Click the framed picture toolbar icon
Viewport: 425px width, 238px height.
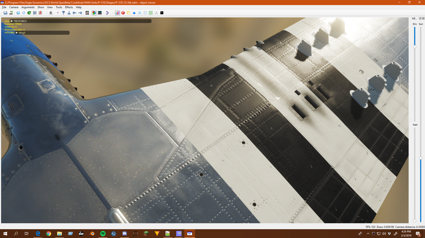point(35,13)
